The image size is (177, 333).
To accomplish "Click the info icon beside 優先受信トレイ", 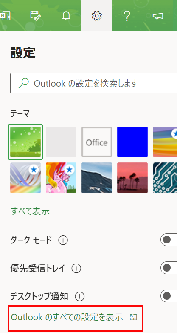I will click(76, 269).
